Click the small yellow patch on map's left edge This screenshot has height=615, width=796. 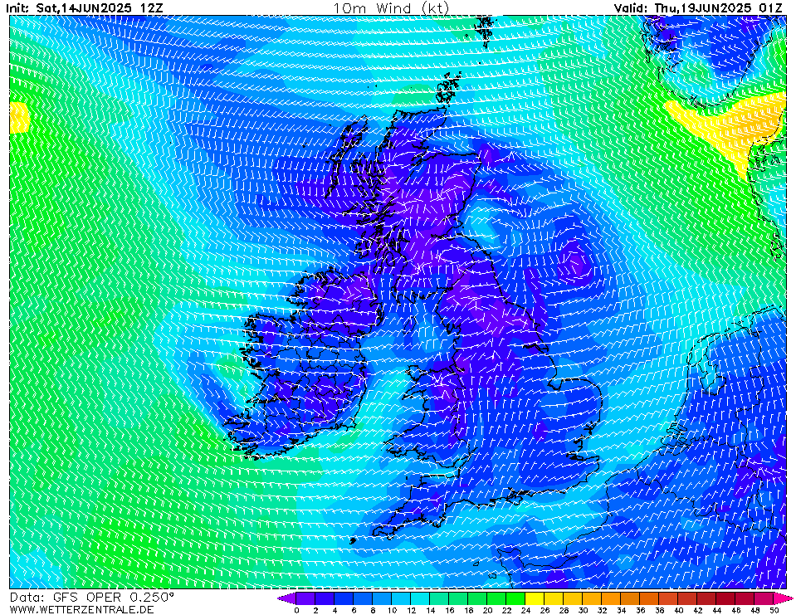(19, 118)
